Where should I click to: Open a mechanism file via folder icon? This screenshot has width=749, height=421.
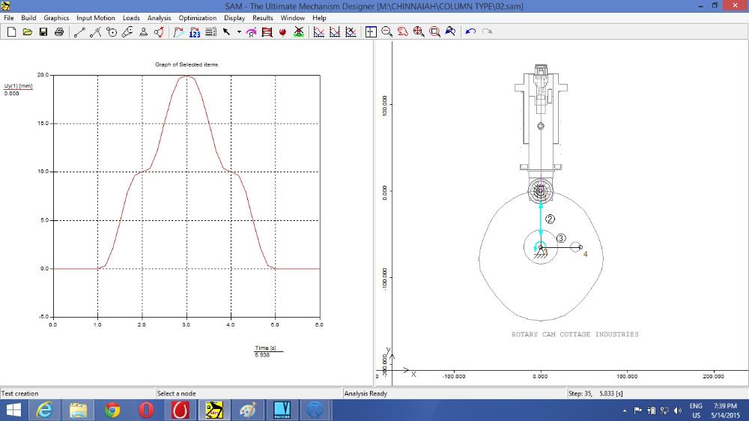tap(28, 32)
